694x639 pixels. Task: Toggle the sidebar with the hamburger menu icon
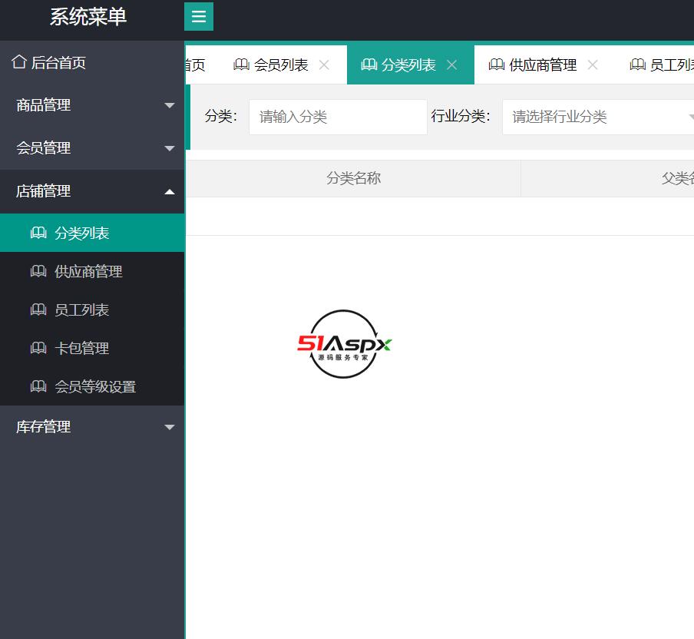click(x=199, y=16)
